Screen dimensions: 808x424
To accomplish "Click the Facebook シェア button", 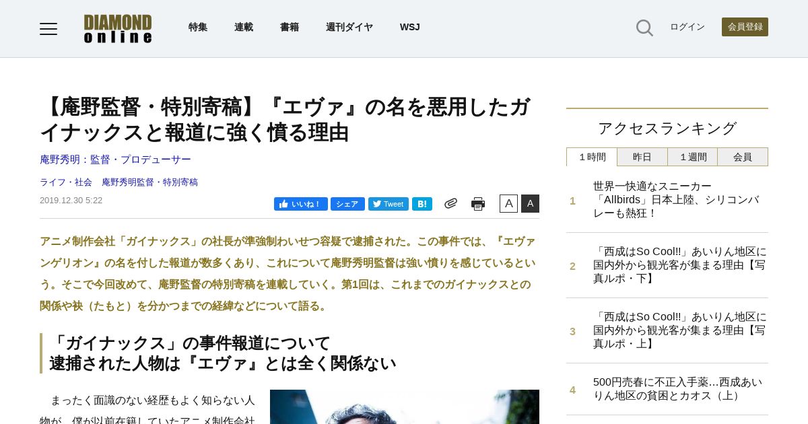I will [x=347, y=204].
